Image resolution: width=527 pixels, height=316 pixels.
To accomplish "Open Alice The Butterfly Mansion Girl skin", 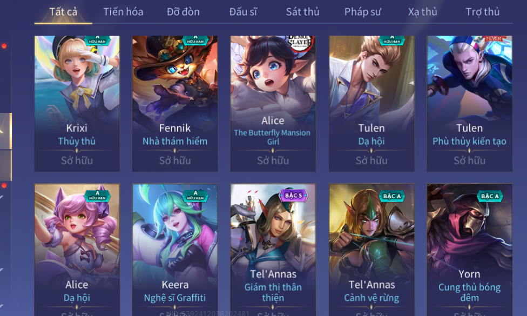I will [x=273, y=104].
